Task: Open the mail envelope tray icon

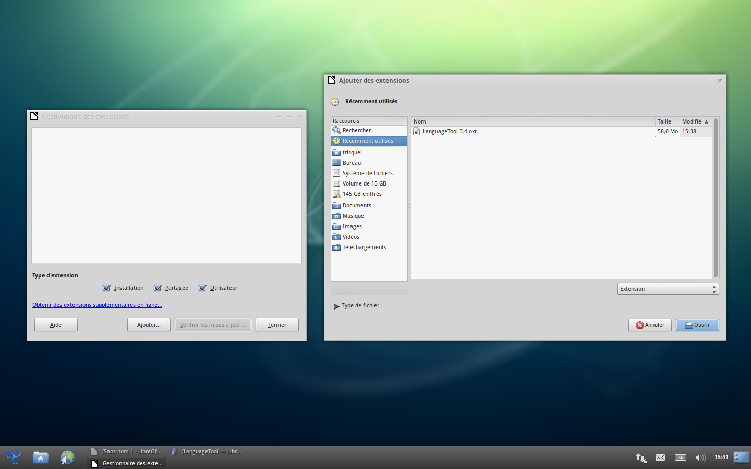Action: 660,458
